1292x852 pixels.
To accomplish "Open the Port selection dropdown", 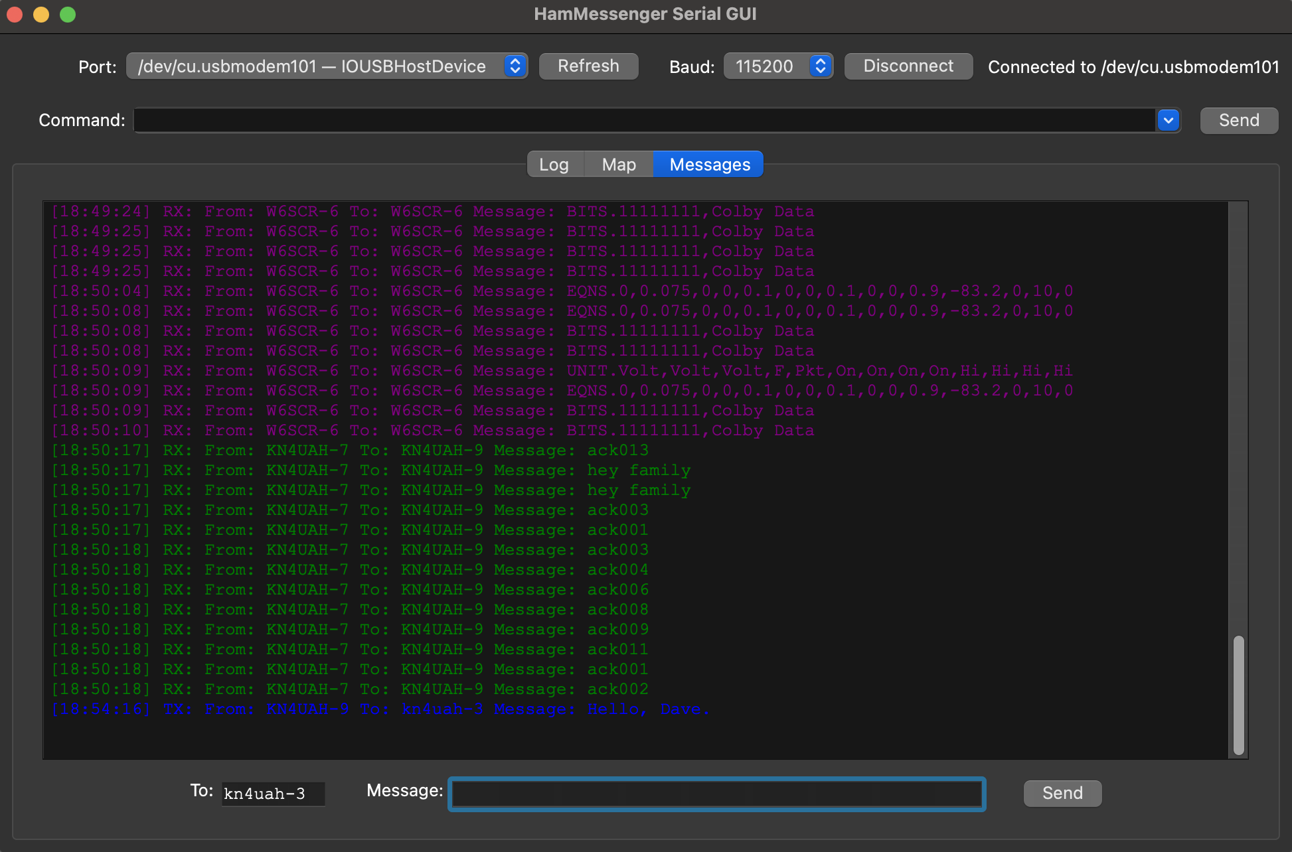I will click(x=327, y=66).
